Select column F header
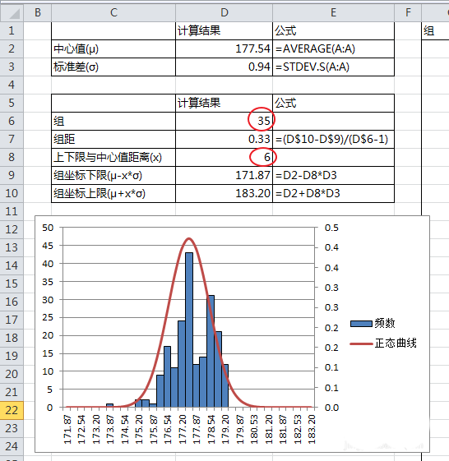The image size is (449, 461). pyautogui.click(x=408, y=12)
